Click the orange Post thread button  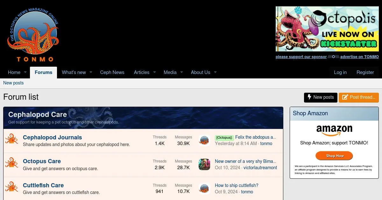point(359,97)
